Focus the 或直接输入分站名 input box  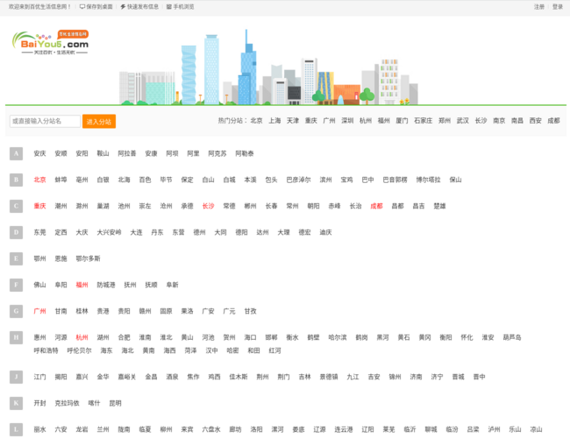coord(45,121)
